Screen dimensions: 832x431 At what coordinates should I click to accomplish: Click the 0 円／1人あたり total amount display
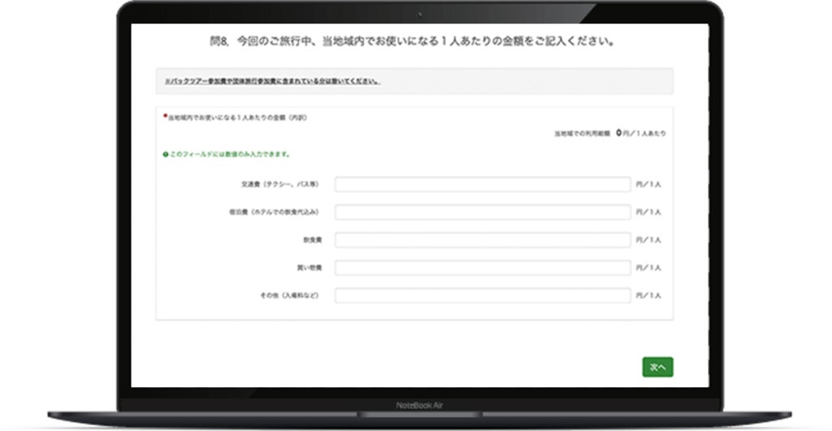coord(640,133)
